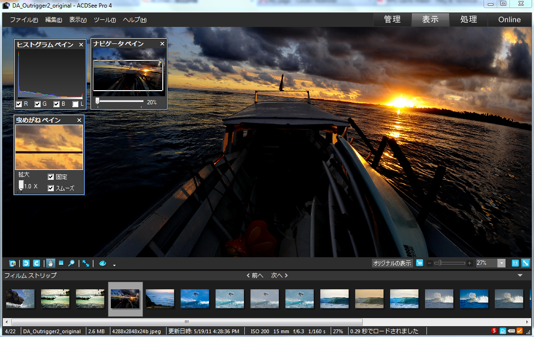
Task: Expand the toolbar overflow arrow
Action: [115, 265]
